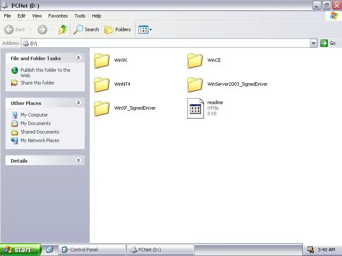Click the My Documents icon in Other Places
342x256 pixels.
coord(15,123)
